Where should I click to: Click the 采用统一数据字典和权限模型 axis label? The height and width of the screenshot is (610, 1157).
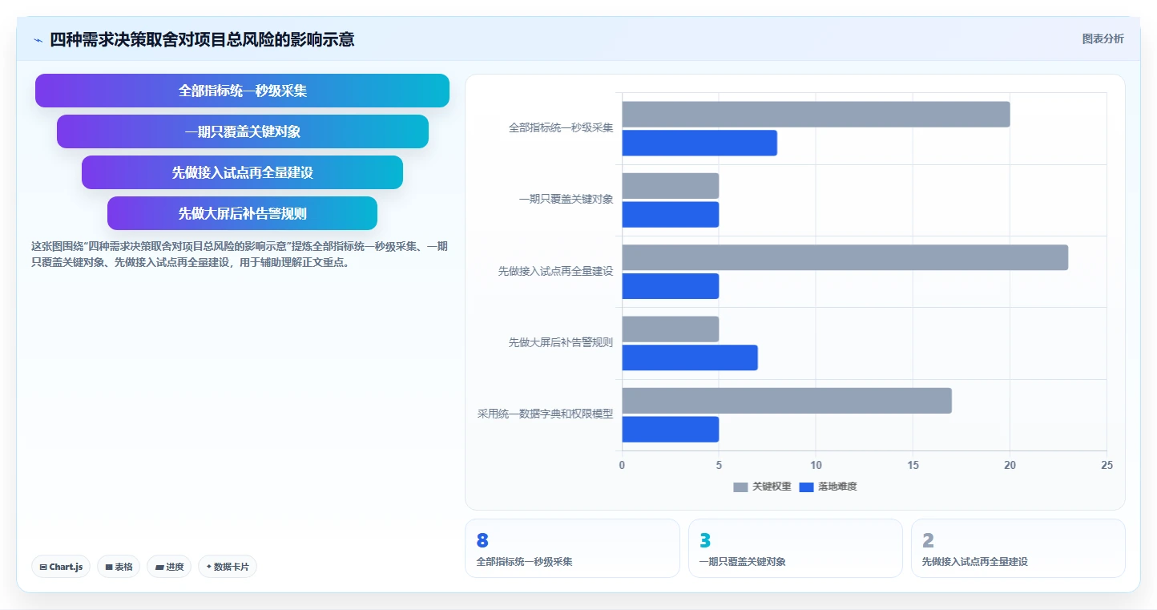[545, 414]
